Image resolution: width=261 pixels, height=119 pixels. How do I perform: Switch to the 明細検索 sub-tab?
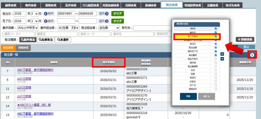click(x=23, y=48)
